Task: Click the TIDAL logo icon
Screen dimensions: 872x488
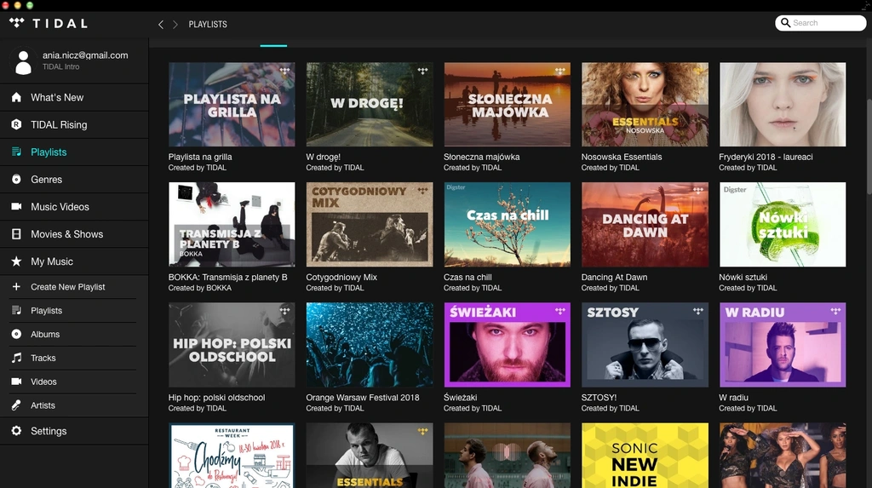Action: pos(17,23)
